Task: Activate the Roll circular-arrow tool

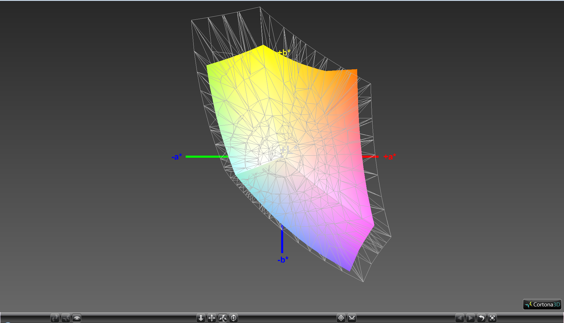Action: tap(234, 318)
